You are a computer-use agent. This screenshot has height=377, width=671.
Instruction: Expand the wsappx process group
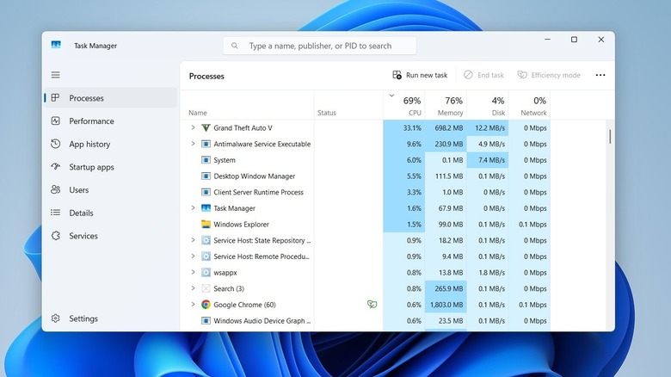(193, 273)
